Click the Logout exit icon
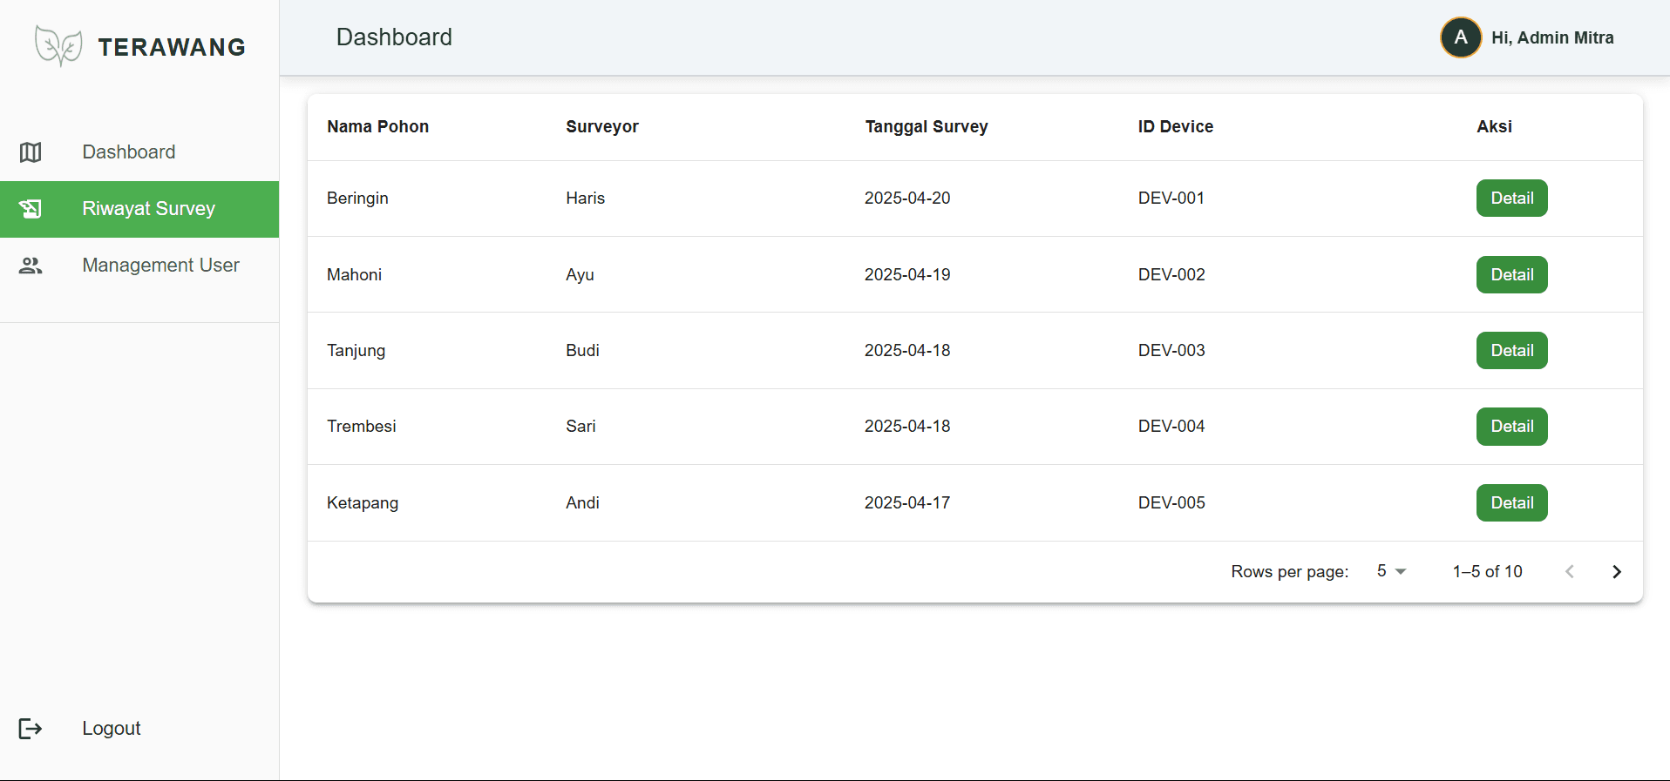This screenshot has width=1670, height=781. click(x=31, y=729)
